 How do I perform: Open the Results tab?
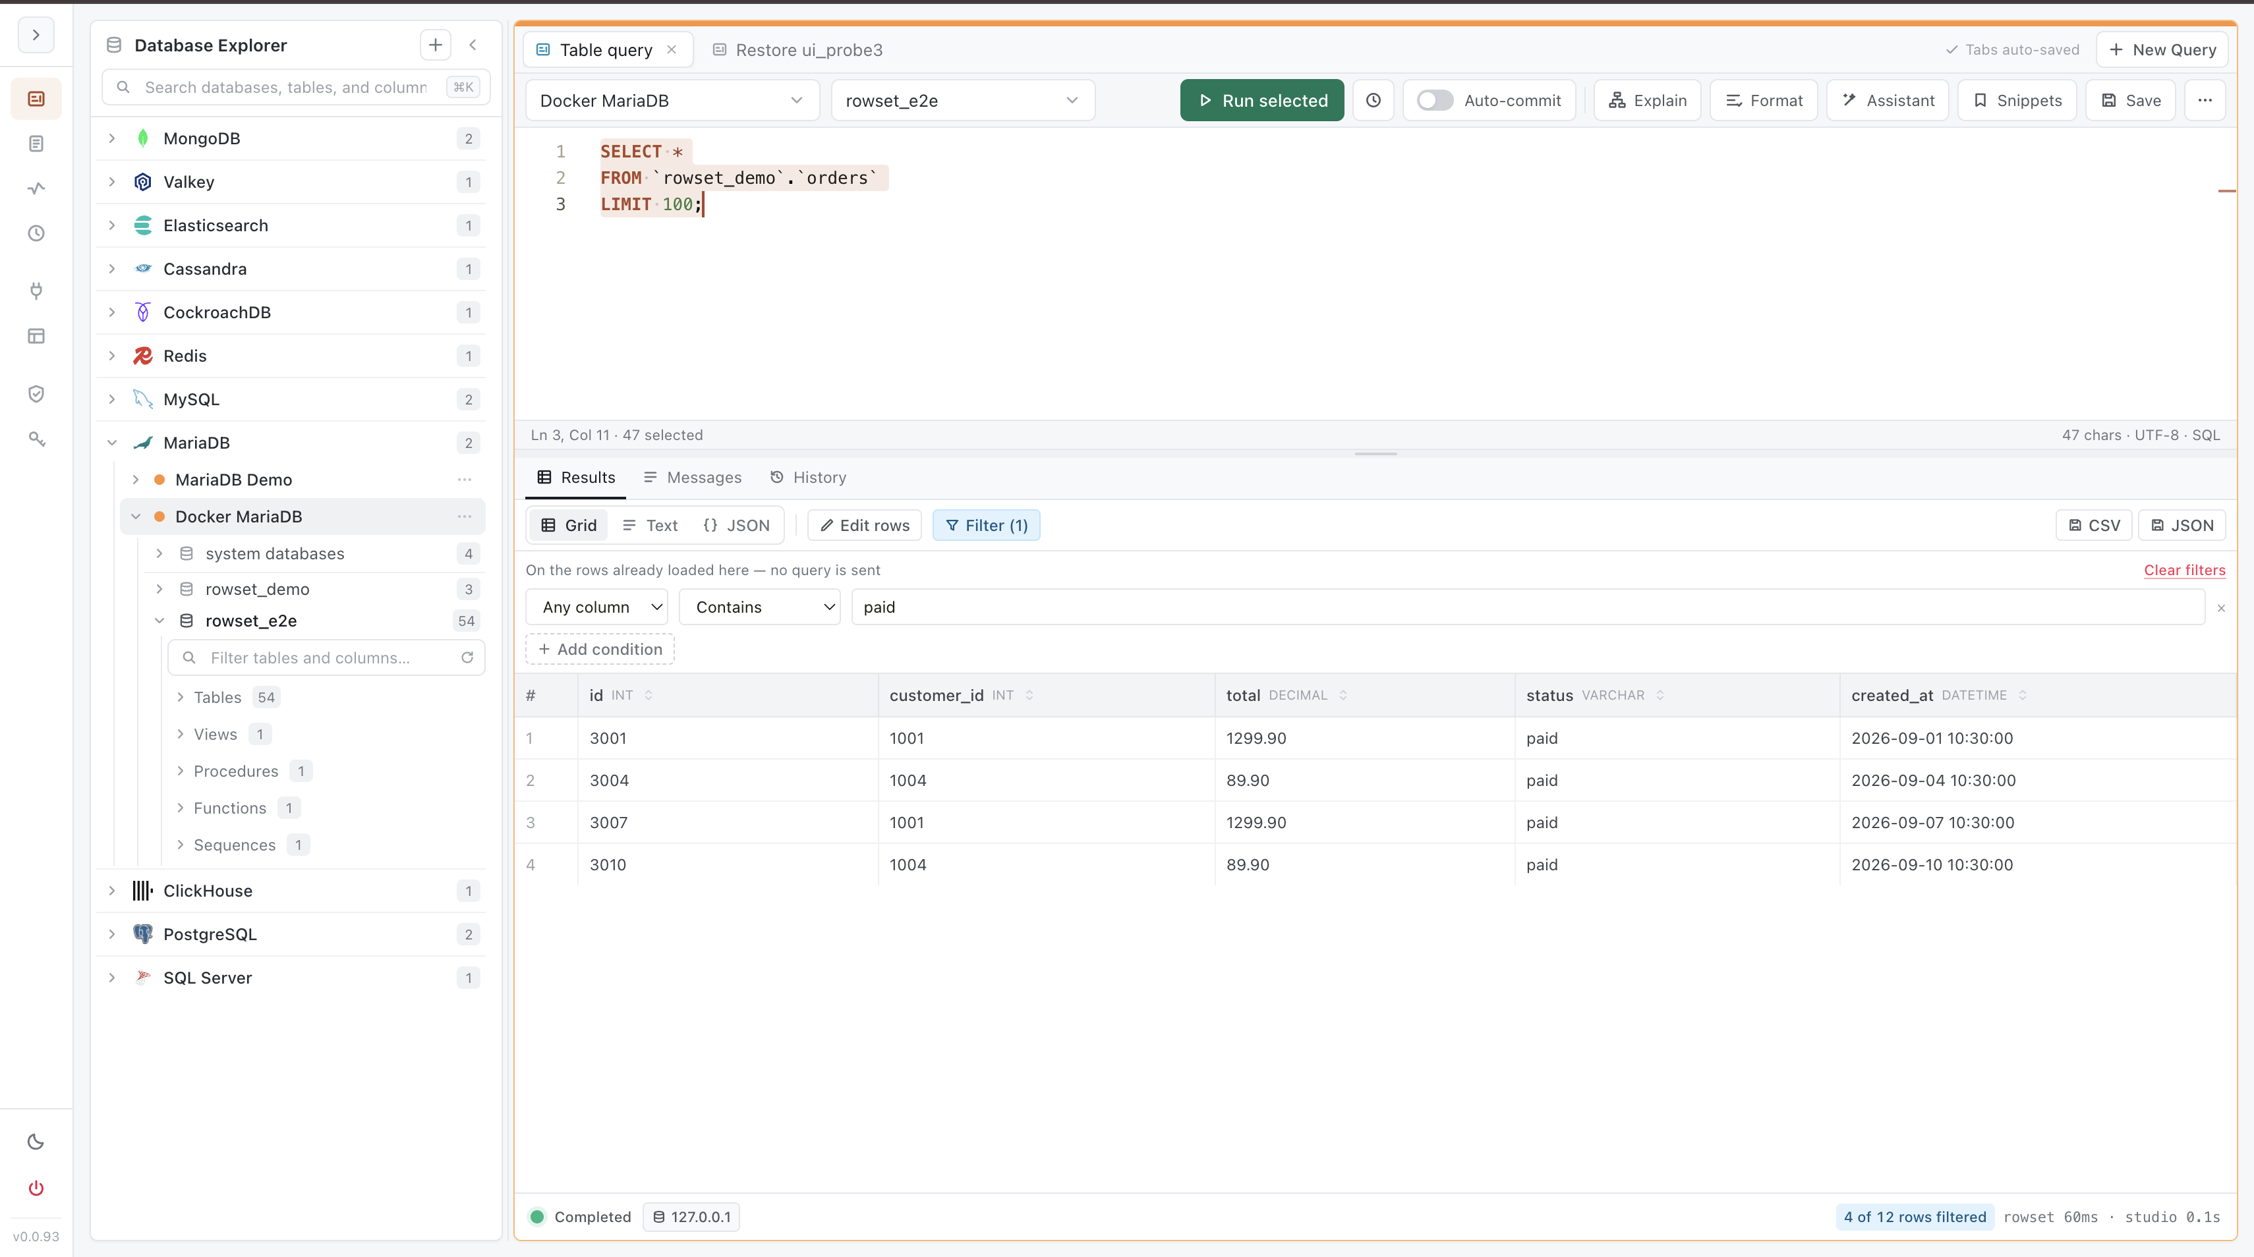(x=576, y=478)
